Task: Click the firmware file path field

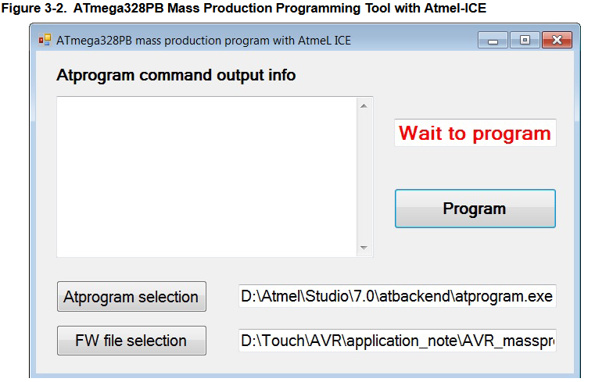Action: 397,341
